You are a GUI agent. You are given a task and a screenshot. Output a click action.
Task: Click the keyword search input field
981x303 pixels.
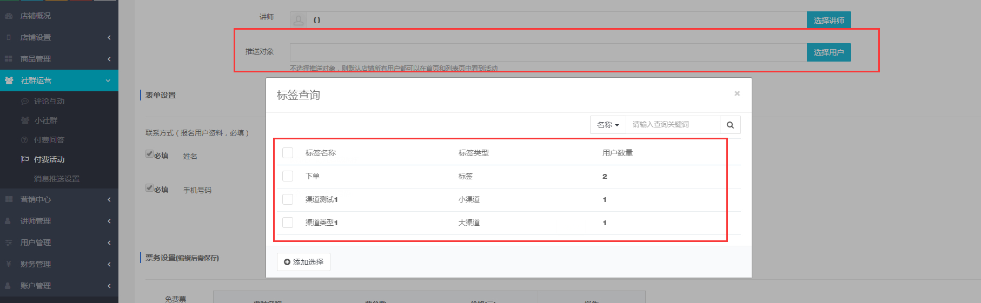click(x=672, y=125)
